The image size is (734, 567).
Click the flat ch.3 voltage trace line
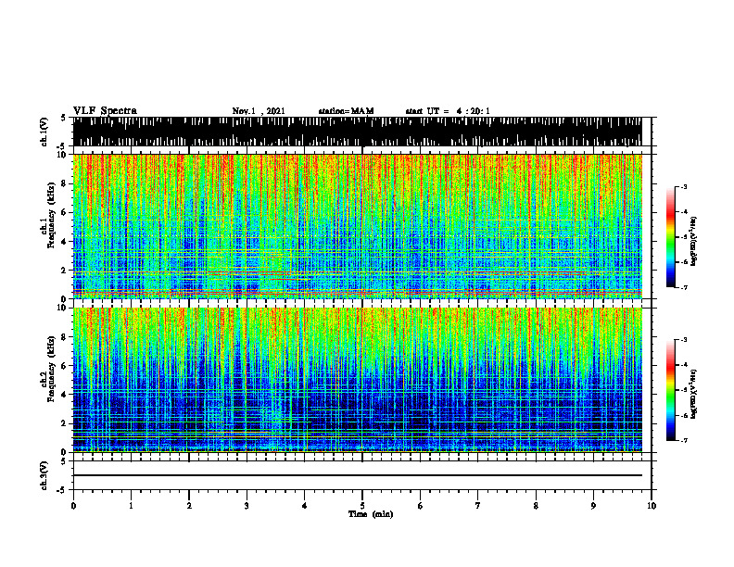pos(357,475)
